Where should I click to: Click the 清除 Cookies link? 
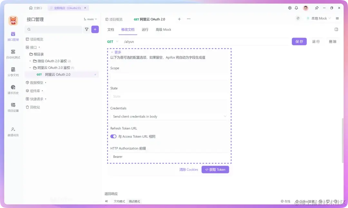188,169
